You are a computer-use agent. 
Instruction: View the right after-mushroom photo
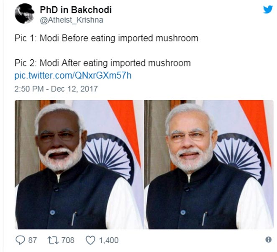(x=209, y=165)
